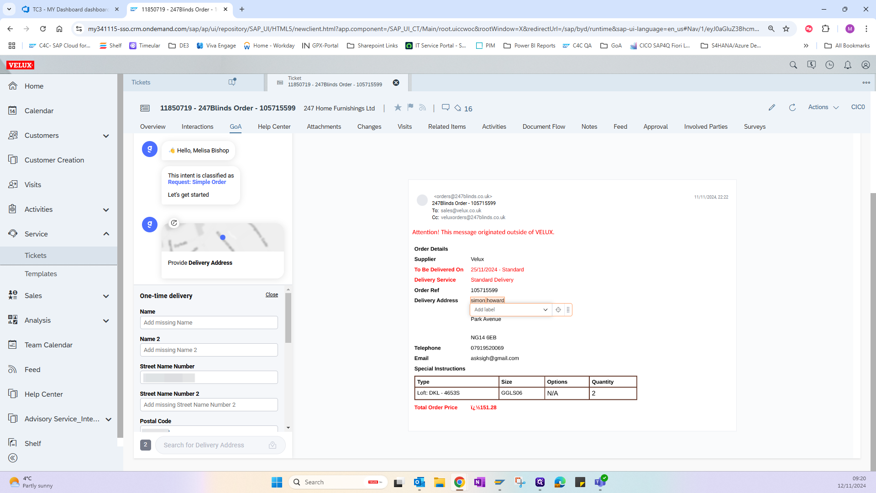Expand the Analysis sidebar section

[x=106, y=321]
